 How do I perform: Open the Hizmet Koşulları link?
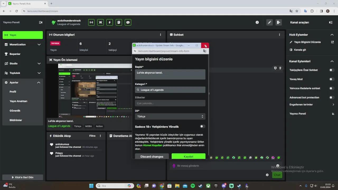tap(152, 145)
